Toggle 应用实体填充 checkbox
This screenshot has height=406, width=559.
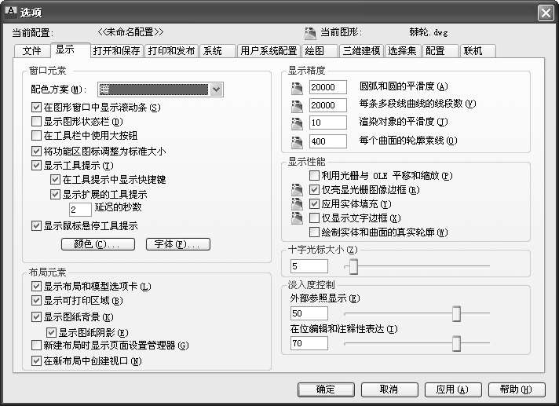click(x=314, y=204)
